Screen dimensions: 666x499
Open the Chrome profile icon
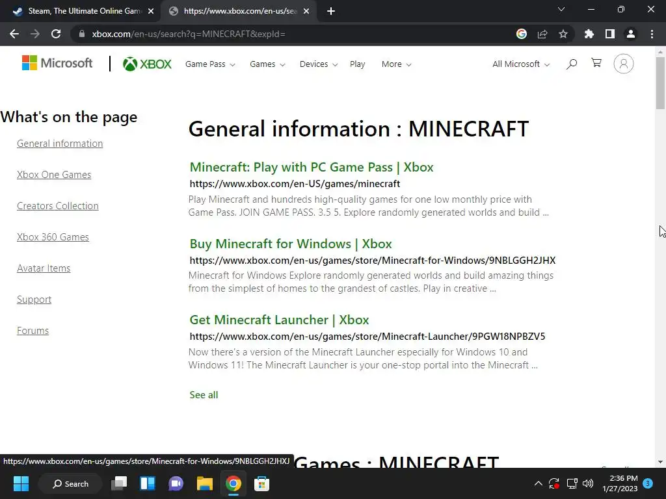[631, 34]
